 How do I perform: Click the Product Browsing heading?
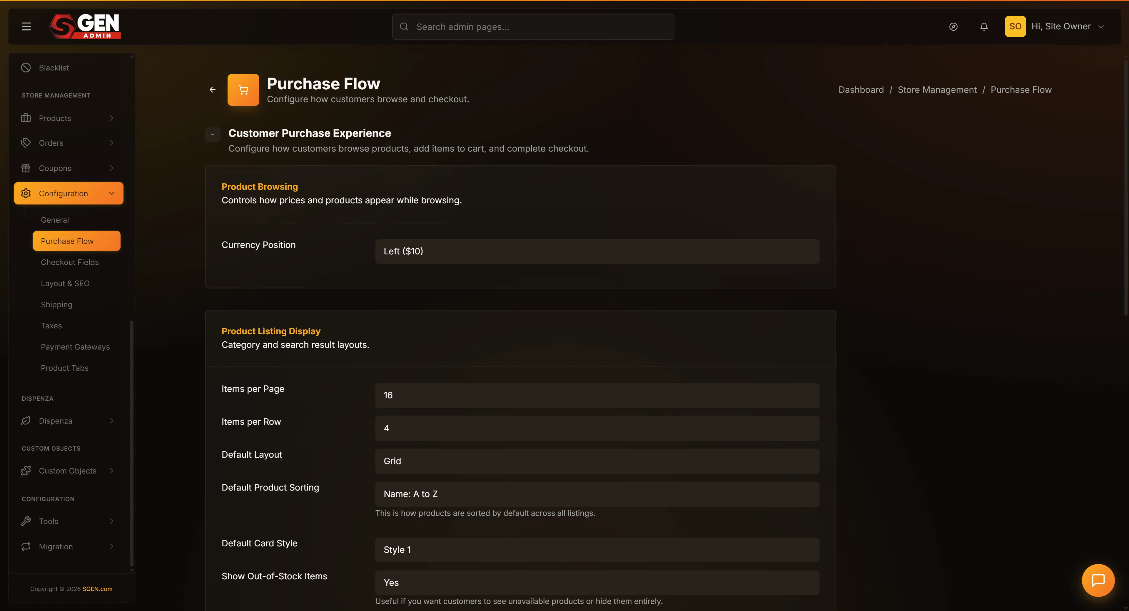click(259, 187)
